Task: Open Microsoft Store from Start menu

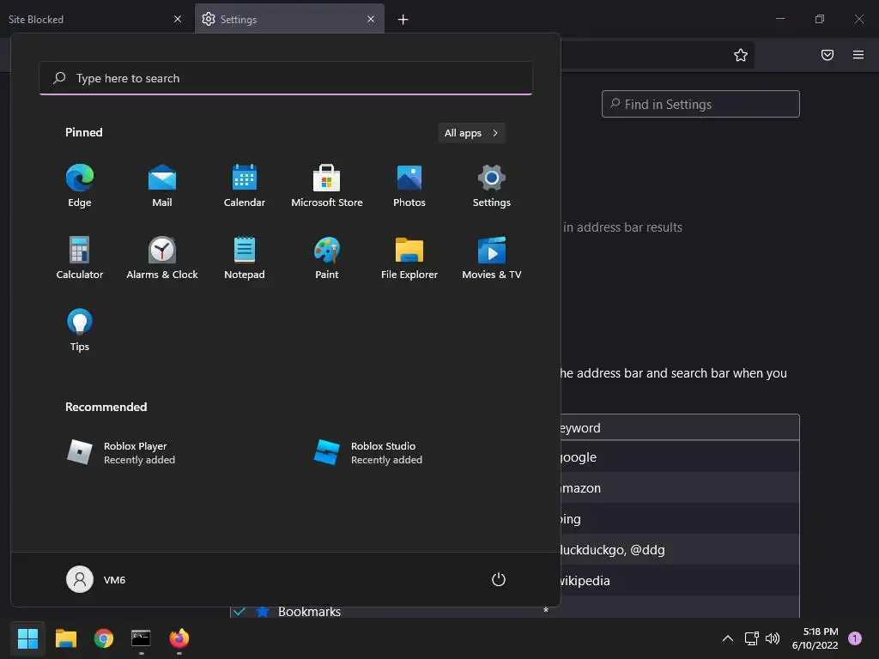Action: pyautogui.click(x=327, y=186)
